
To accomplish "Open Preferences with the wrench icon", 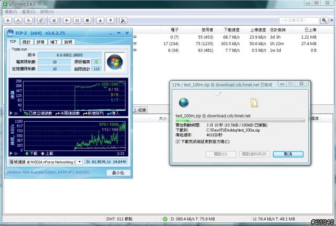I will pyautogui.click(x=123, y=20).
